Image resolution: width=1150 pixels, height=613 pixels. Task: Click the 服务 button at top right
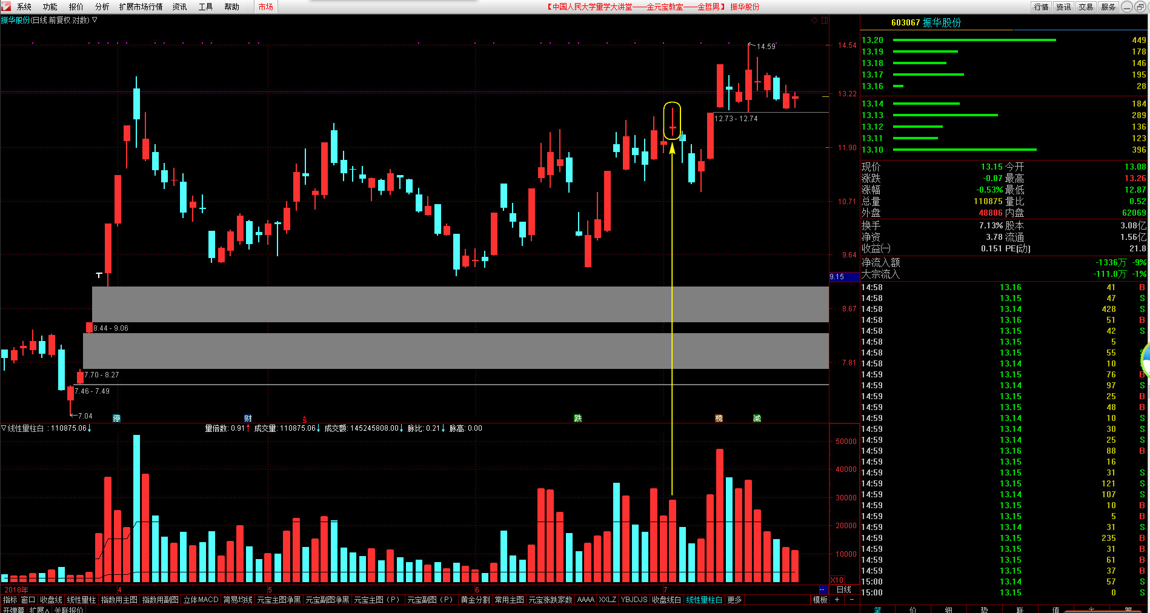coord(1108,7)
